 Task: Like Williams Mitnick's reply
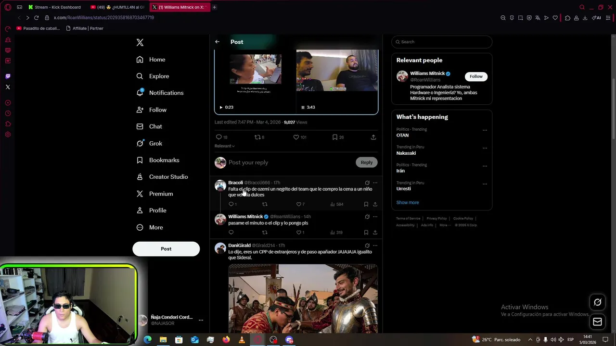tap(298, 233)
